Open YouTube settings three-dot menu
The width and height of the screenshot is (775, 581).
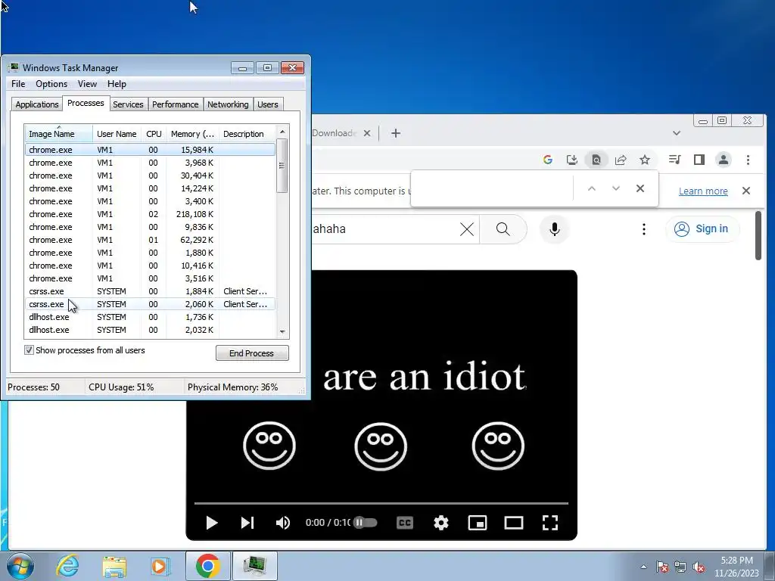point(643,228)
